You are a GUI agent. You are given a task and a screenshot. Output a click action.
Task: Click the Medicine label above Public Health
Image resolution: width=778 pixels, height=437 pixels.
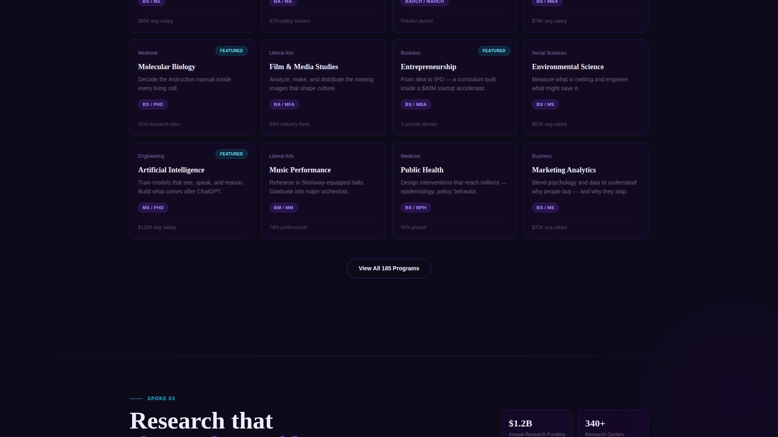point(410,156)
